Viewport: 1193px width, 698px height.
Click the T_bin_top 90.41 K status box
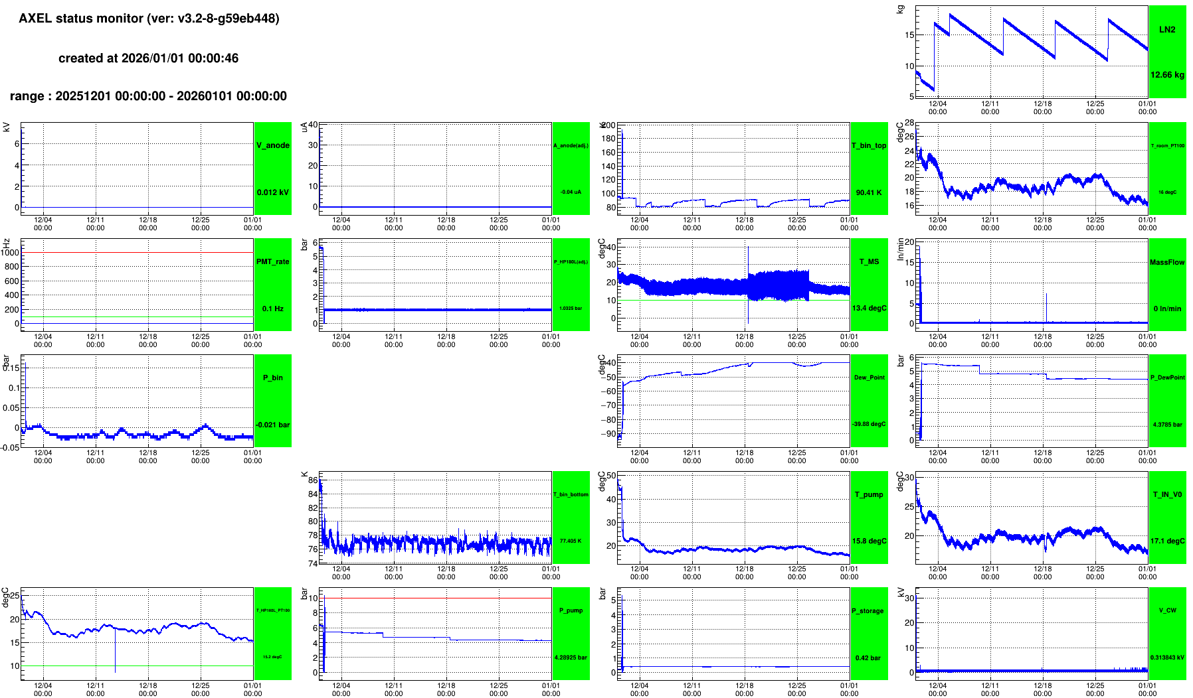click(x=869, y=169)
